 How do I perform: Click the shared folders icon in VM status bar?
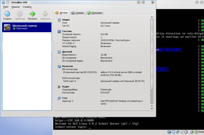click(182, 132)
